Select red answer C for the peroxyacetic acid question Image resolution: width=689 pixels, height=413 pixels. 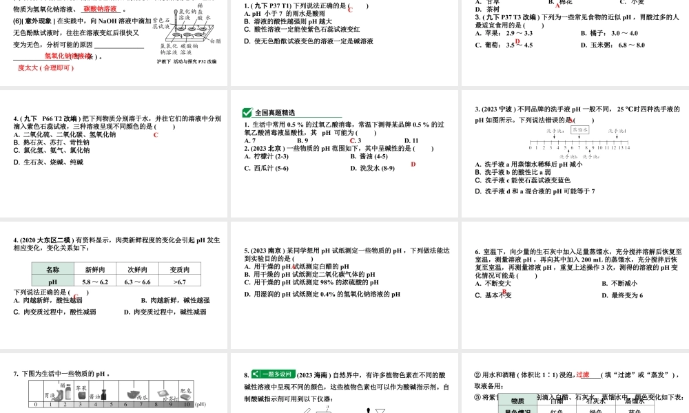pos(353,140)
